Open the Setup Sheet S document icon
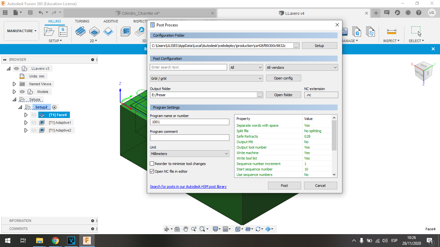This screenshot has width=440, height=247. [371, 31]
